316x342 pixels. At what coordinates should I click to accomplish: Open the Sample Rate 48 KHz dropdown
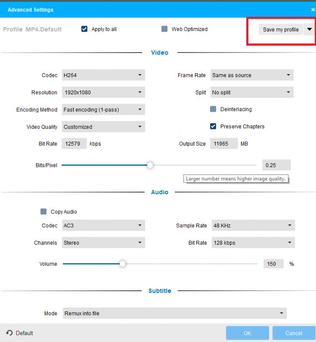tap(253, 225)
